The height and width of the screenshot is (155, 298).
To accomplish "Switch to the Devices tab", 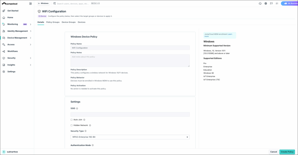I will (81, 22).
